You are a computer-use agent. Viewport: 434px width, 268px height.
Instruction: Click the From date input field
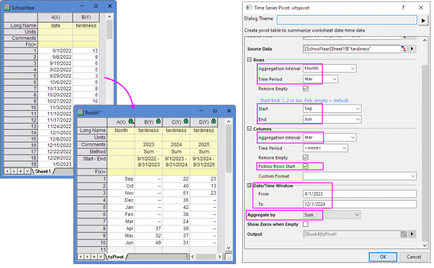coord(359,194)
